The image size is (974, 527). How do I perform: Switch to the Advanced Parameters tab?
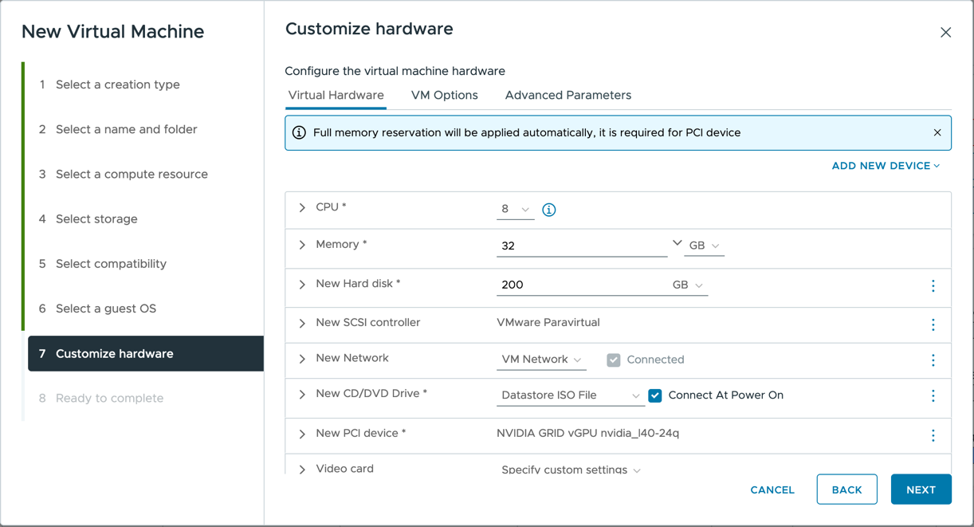pyautogui.click(x=568, y=96)
